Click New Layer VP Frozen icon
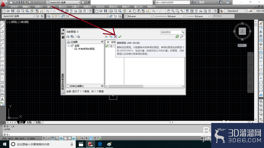 click(x=111, y=37)
